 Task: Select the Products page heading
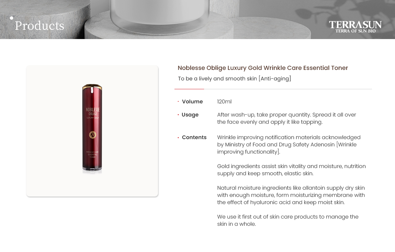click(39, 26)
